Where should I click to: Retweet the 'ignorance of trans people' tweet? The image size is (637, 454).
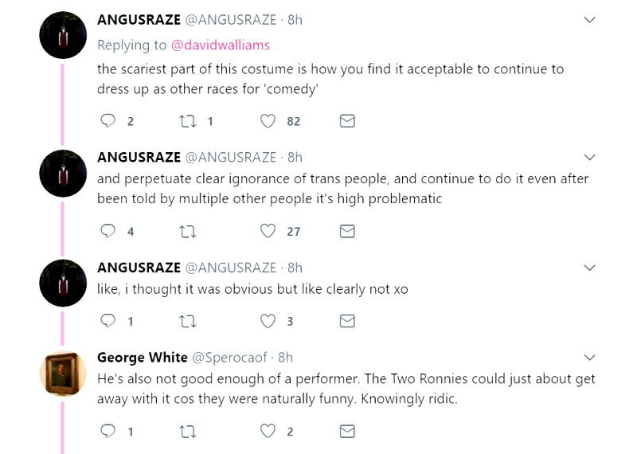click(187, 231)
